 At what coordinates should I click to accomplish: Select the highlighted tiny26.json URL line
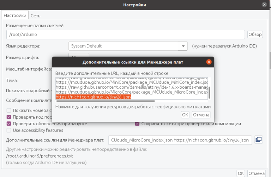point(93,97)
